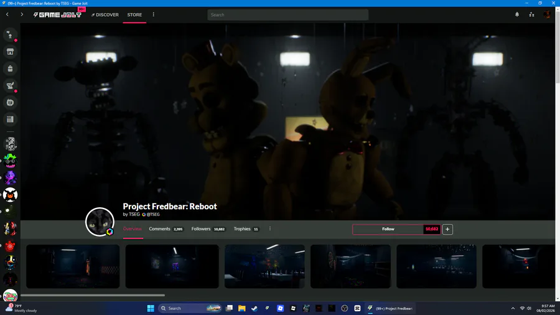The image size is (560, 315).
Task: Select the Comments tab
Action: point(166,229)
